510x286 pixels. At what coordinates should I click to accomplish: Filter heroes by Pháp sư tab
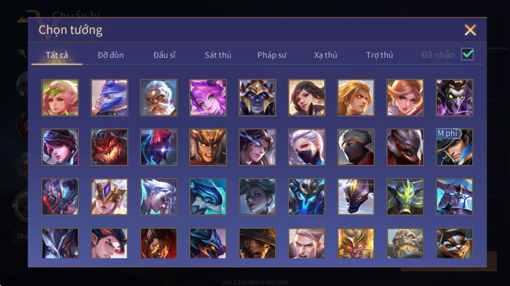coord(272,55)
